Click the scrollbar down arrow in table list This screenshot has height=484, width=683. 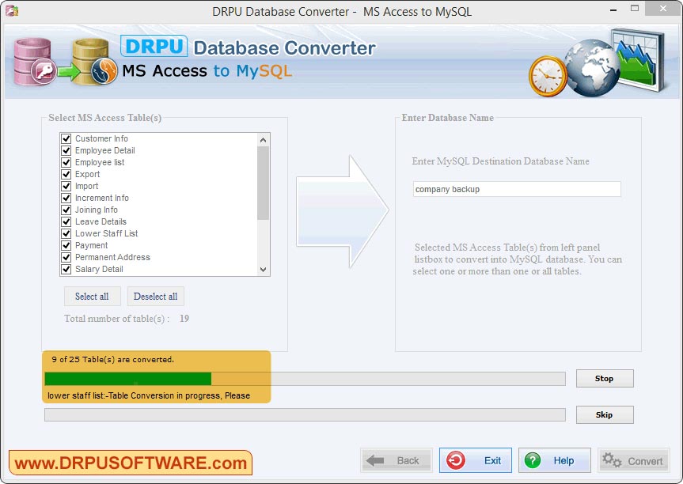(263, 270)
